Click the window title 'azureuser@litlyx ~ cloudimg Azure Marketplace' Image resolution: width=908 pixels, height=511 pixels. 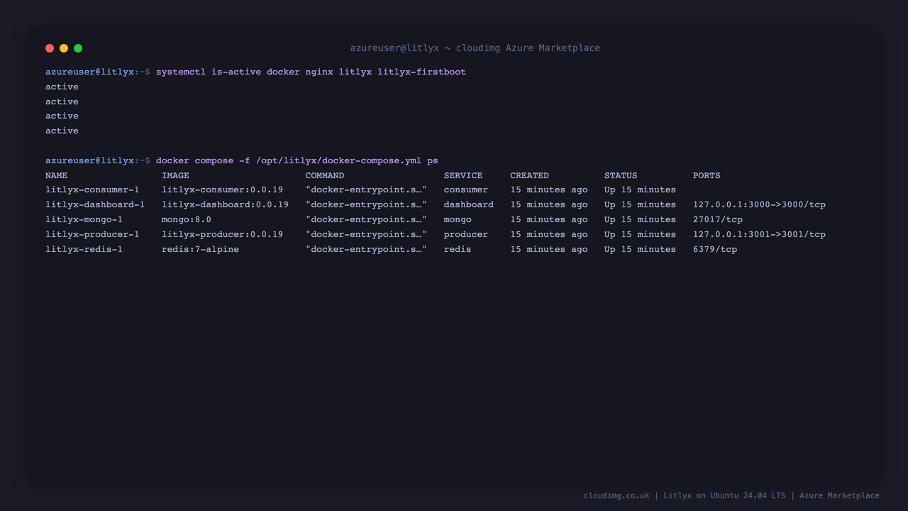[475, 48]
